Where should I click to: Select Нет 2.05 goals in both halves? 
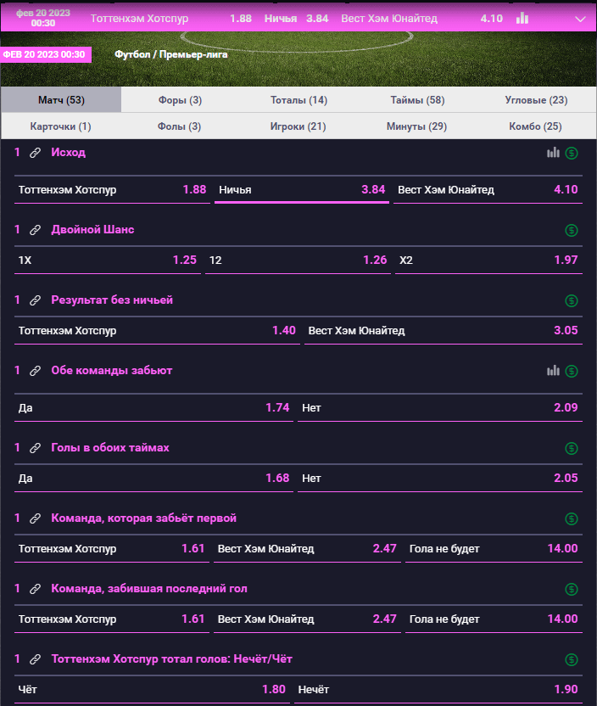(x=440, y=479)
